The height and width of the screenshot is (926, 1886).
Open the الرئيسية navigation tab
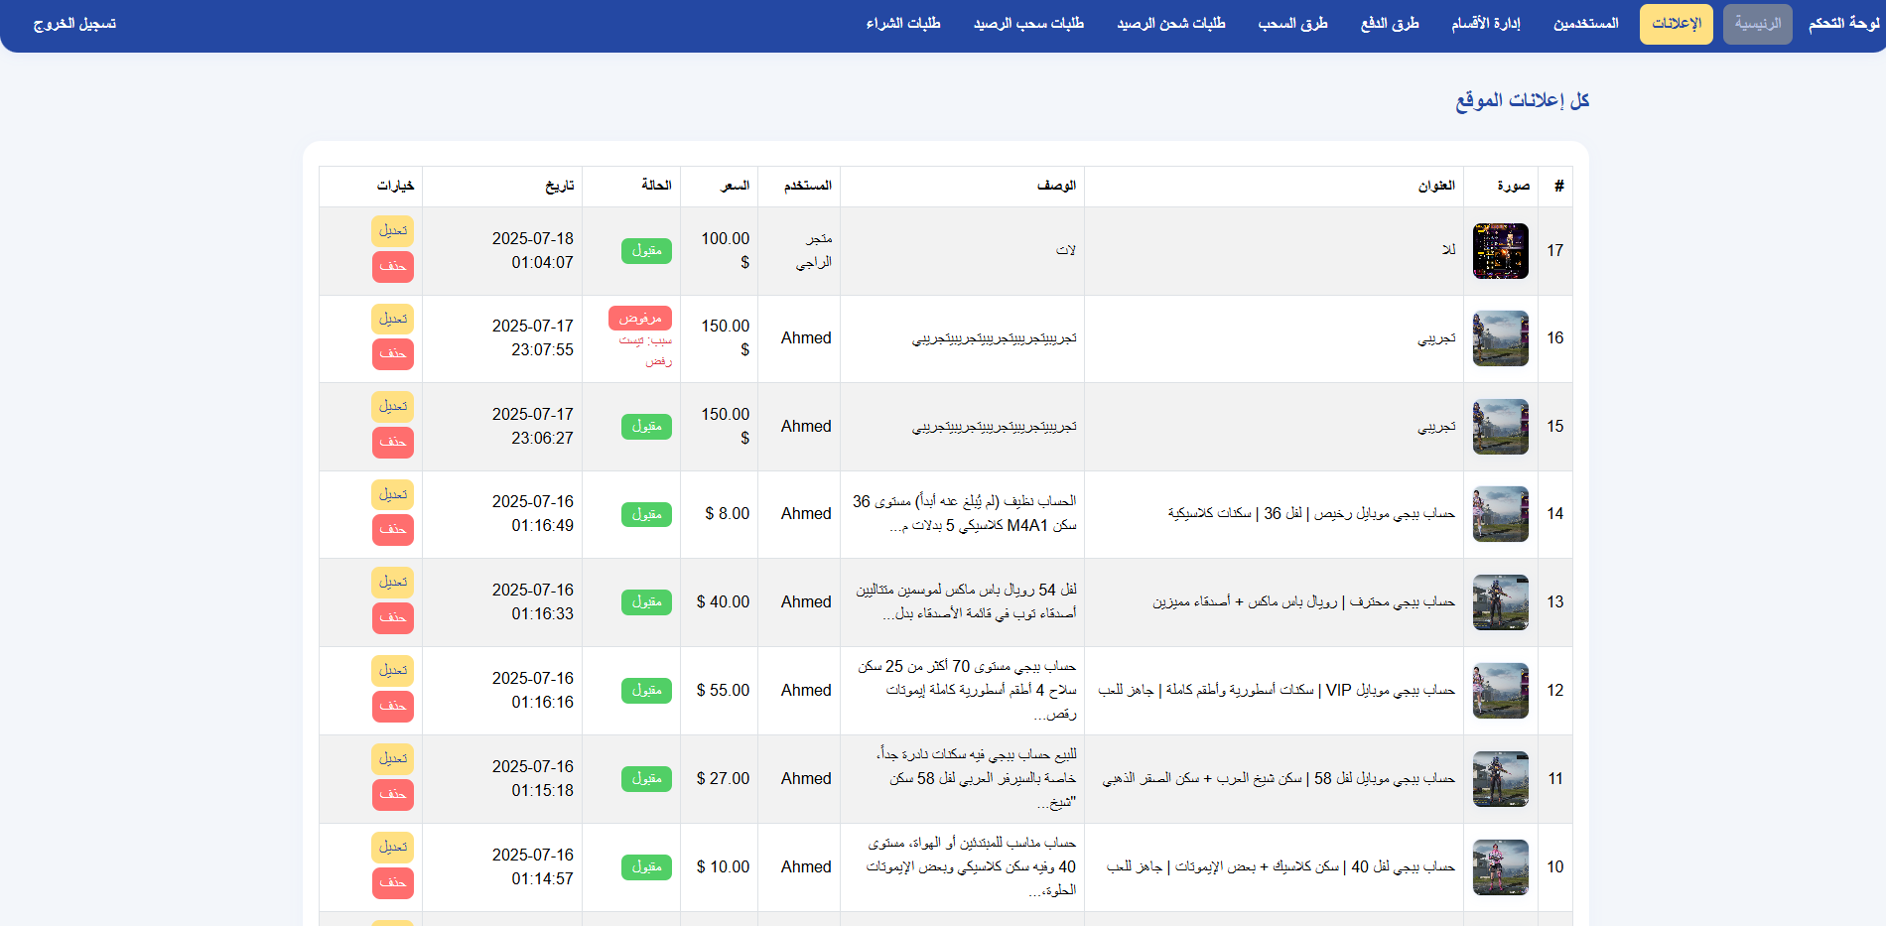coord(1757,24)
